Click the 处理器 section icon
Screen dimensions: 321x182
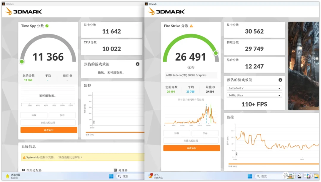115,170
